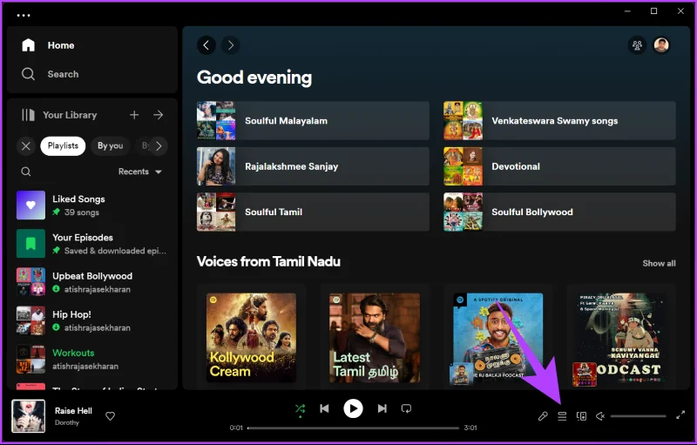
Task: Open Venkateswara Swamy songs shortcut
Action: tap(559, 121)
